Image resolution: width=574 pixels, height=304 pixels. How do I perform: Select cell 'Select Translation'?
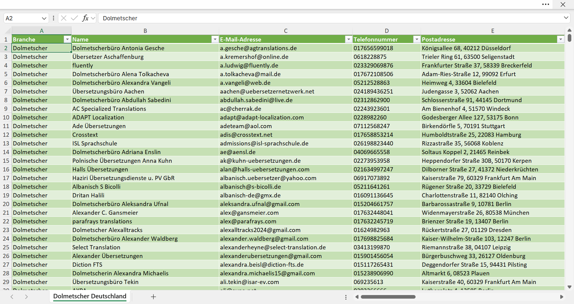click(x=145, y=247)
